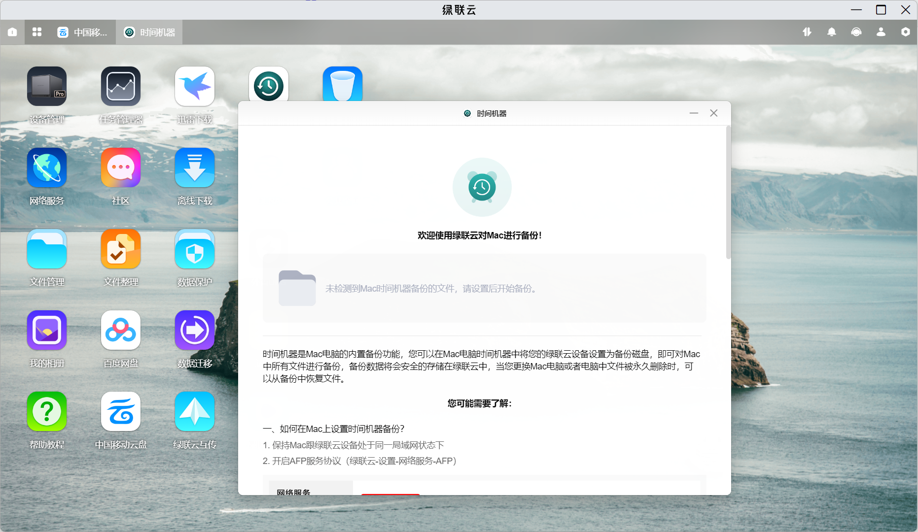Open 文件整理 file organizer app
Viewport: 918px width, 532px height.
121,249
